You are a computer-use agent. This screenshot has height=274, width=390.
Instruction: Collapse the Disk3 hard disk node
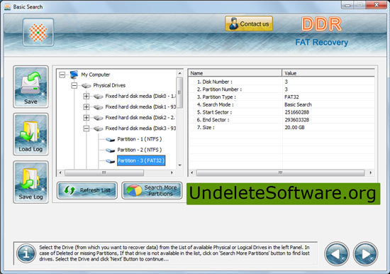coord(87,128)
